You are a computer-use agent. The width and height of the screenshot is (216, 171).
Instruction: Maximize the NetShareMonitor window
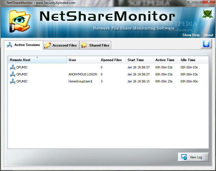point(198,2)
